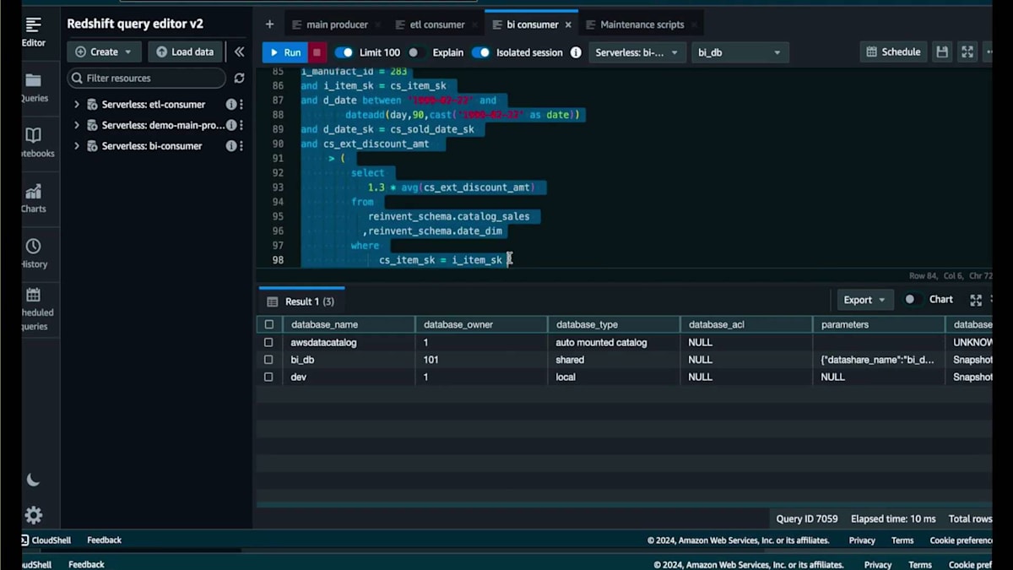
Task: Open settings gear icon
Action: [33, 515]
